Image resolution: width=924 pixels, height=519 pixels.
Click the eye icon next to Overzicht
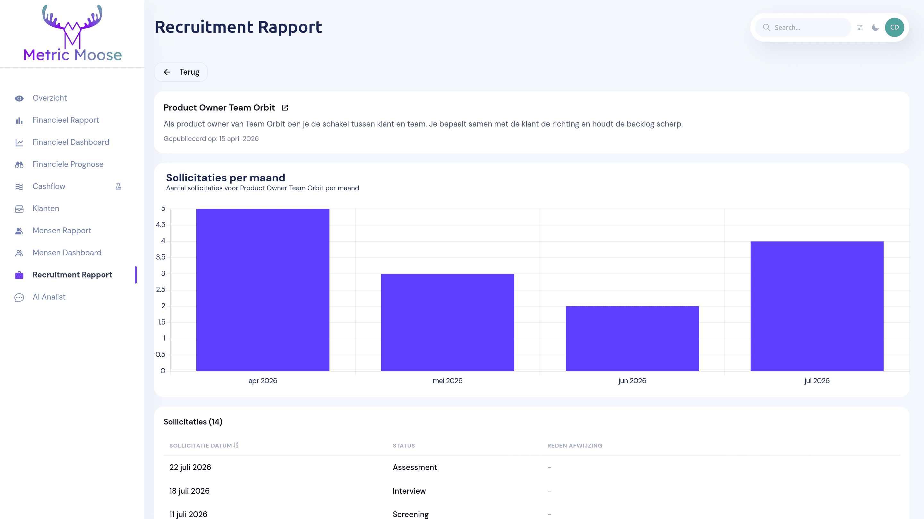(19, 98)
